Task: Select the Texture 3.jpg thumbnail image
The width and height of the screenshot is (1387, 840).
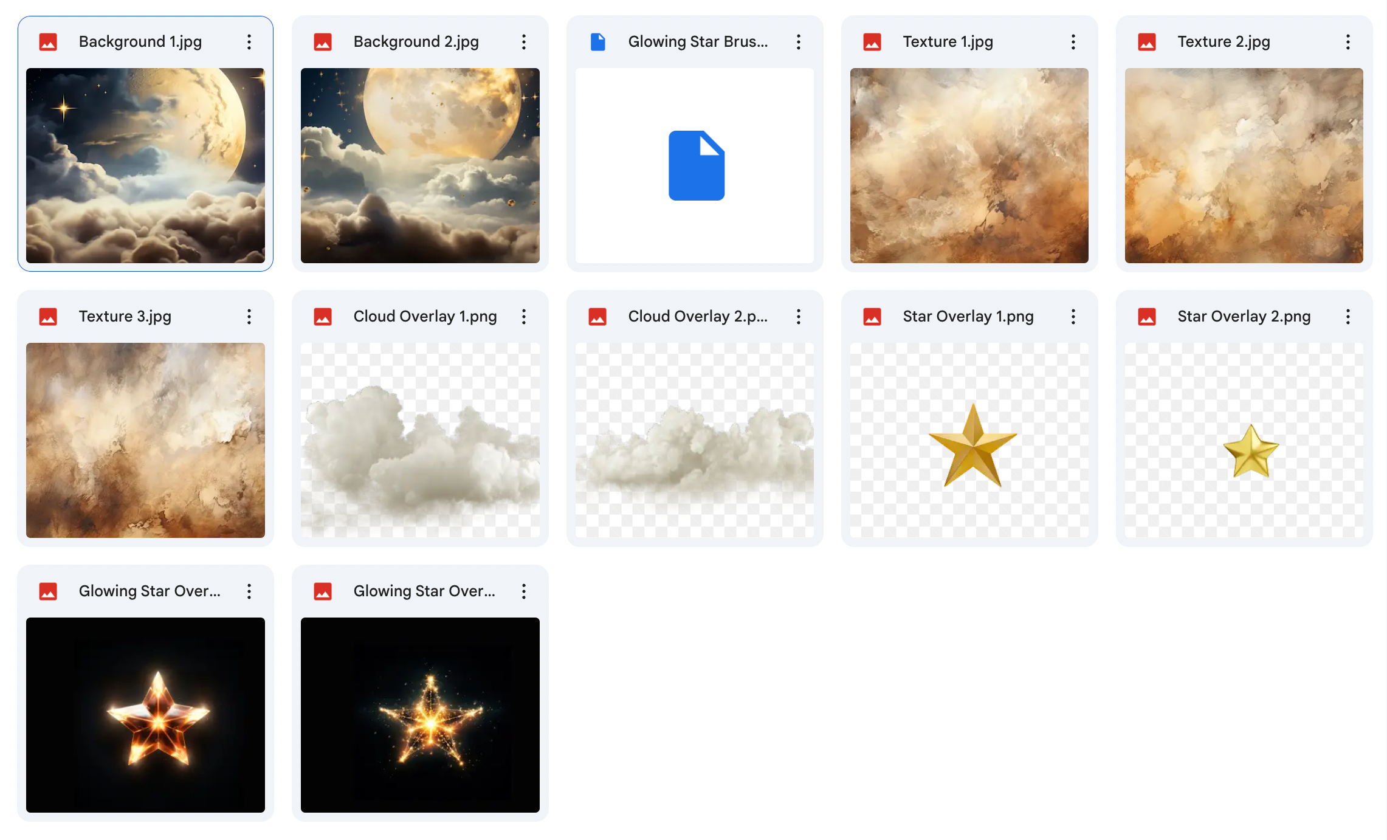Action: [145, 440]
